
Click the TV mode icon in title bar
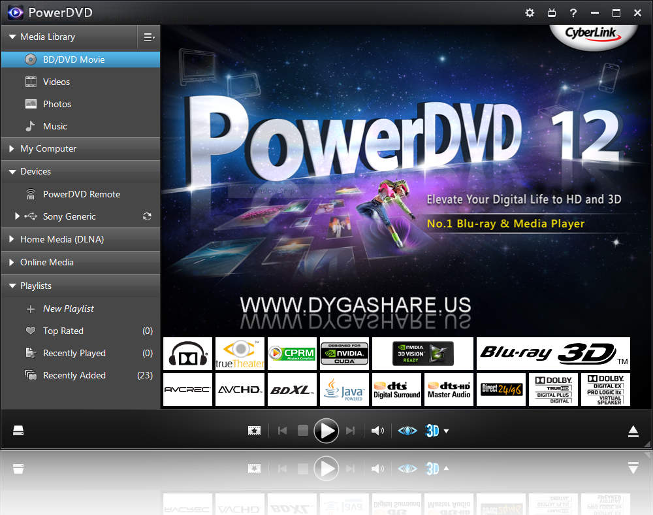point(551,13)
